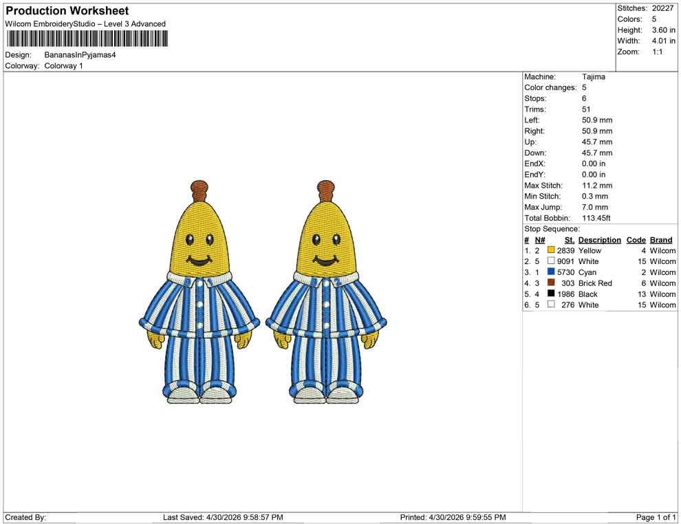Image resolution: width=681 pixels, height=524 pixels.
Task: Click the 'St.' column header
Action: pos(570,240)
